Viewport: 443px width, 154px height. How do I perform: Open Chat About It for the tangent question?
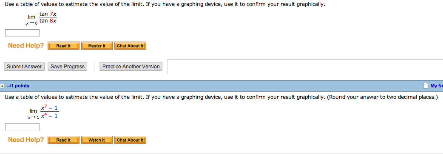coord(130,46)
